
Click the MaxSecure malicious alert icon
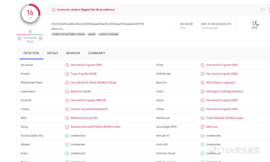[202, 118]
